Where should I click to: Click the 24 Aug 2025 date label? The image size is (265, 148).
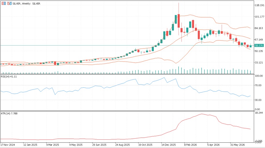point(123,145)
